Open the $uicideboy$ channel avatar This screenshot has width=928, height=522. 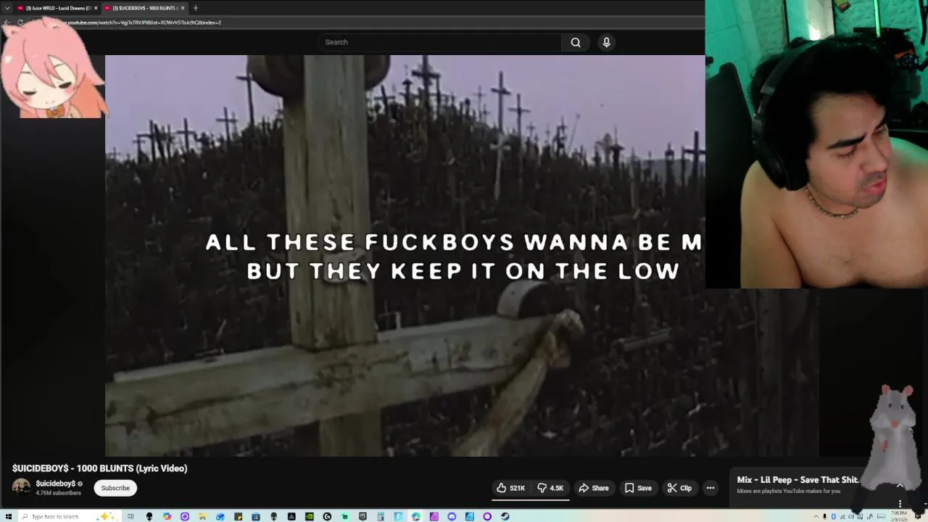[x=21, y=487]
